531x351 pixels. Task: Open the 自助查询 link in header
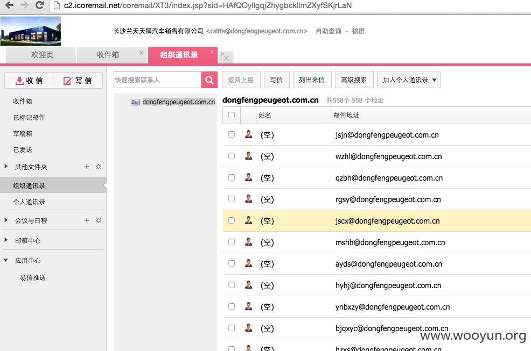point(329,31)
